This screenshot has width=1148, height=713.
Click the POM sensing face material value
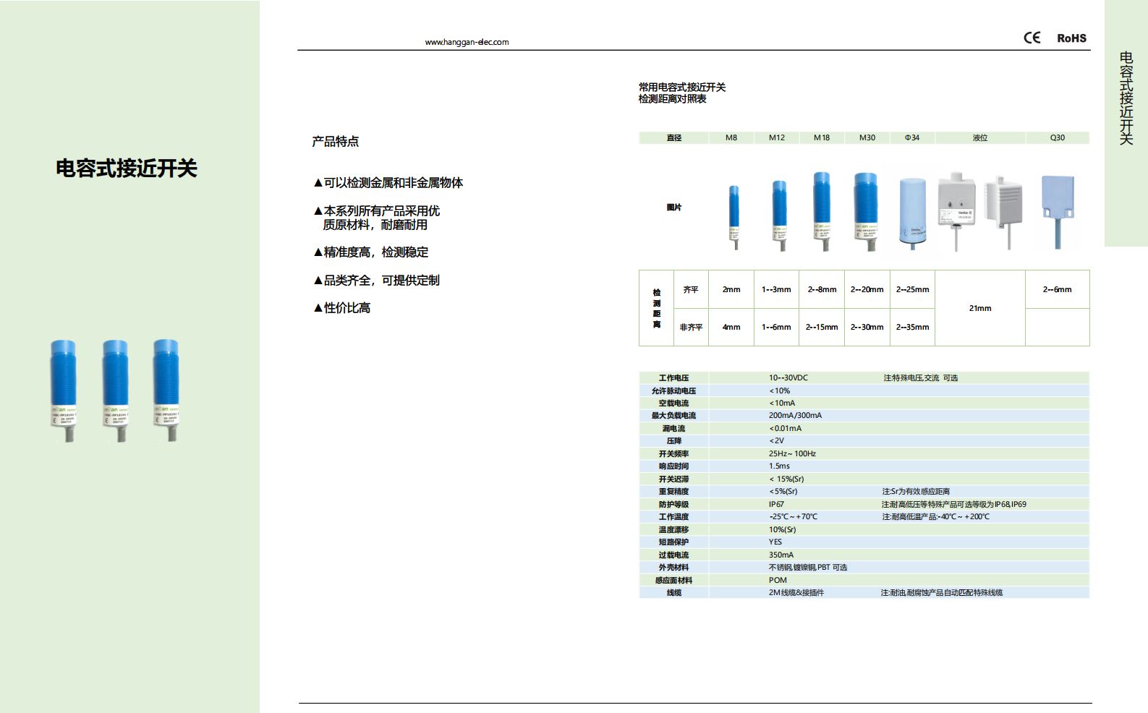click(x=778, y=581)
